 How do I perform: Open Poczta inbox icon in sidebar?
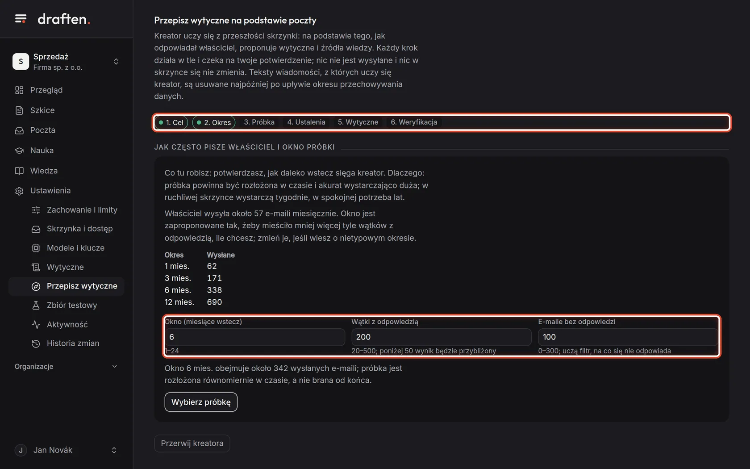19,130
